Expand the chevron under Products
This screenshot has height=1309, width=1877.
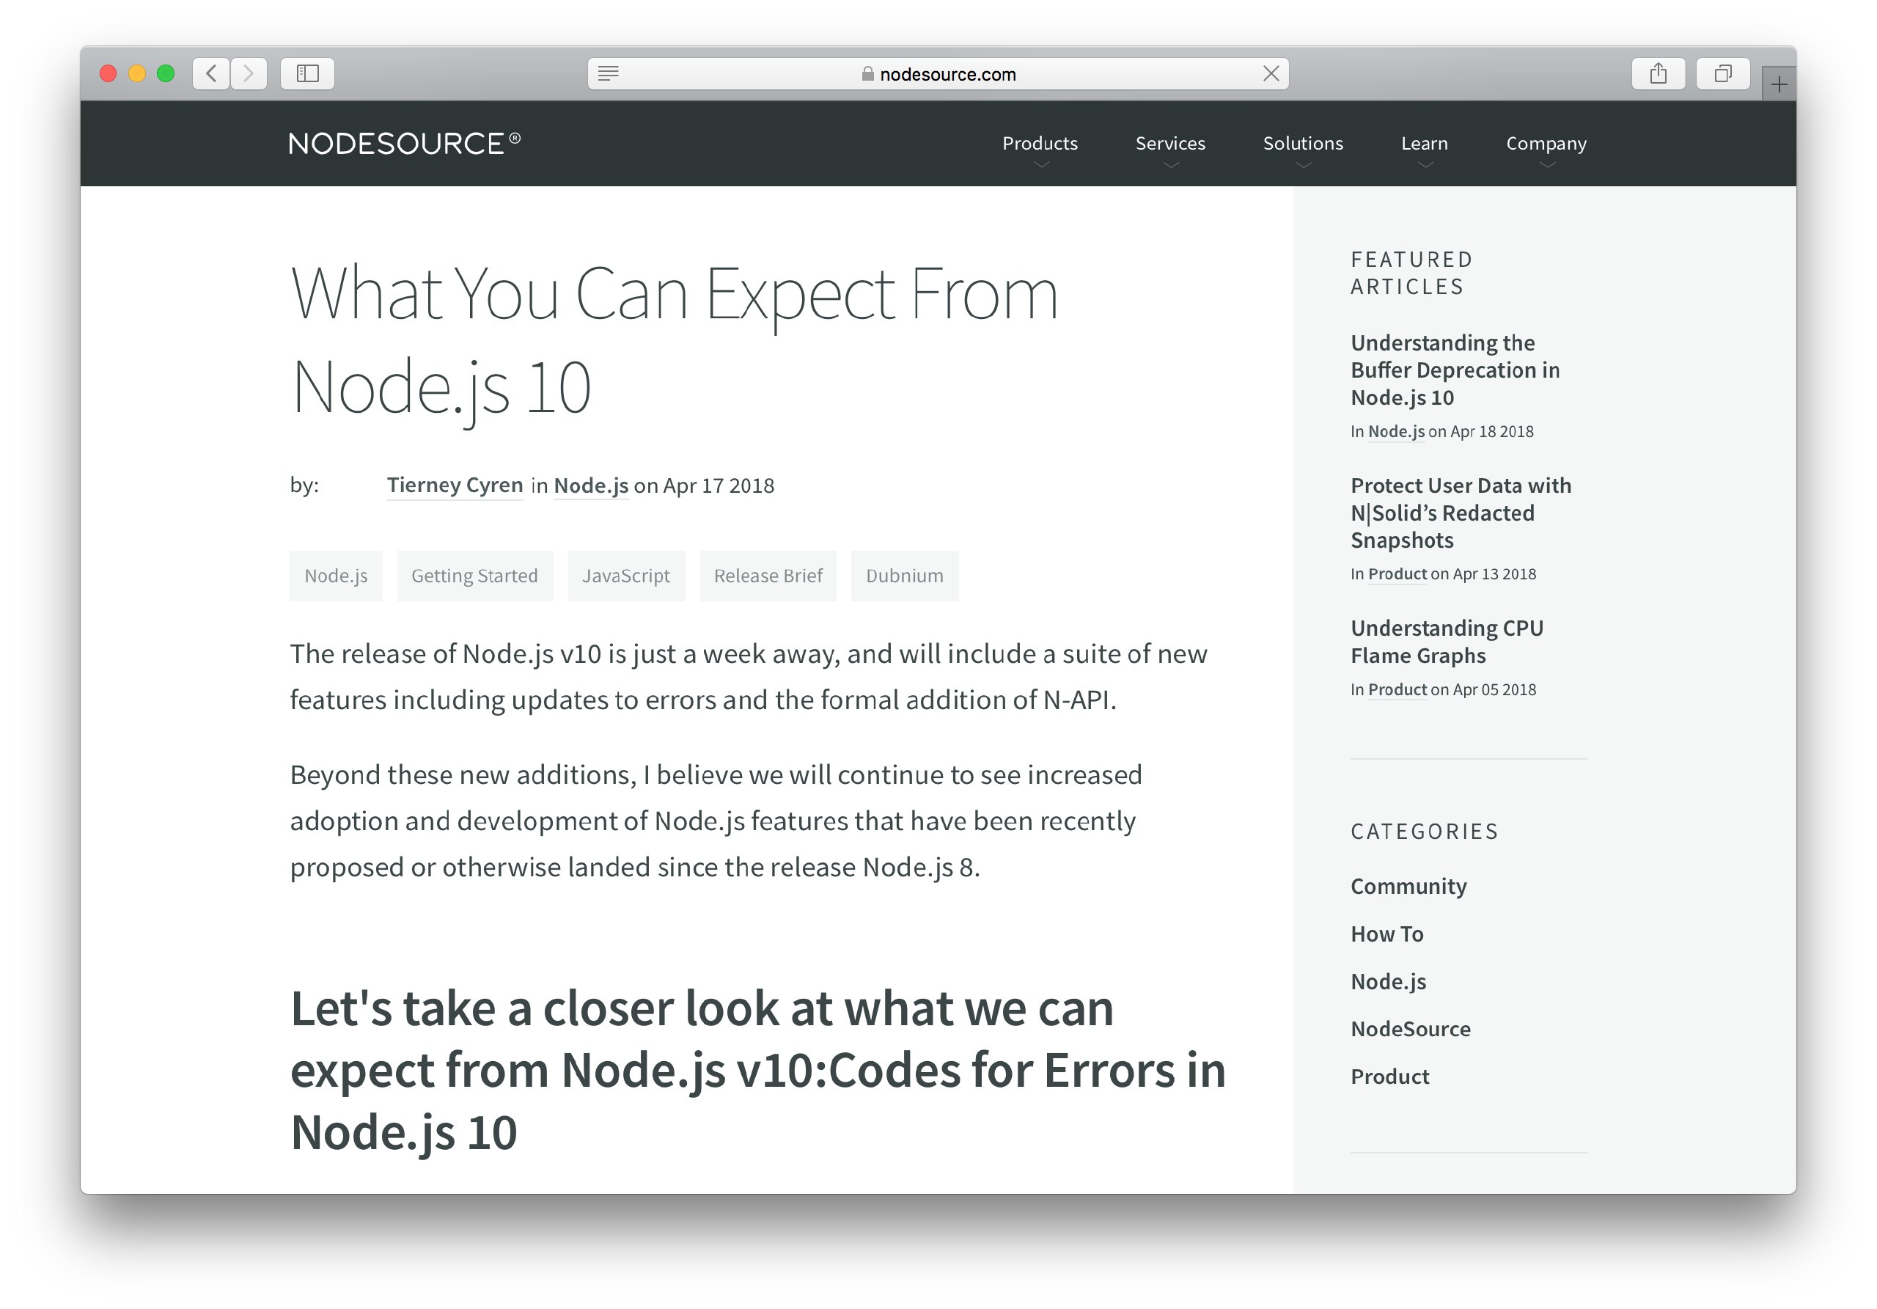point(1040,165)
